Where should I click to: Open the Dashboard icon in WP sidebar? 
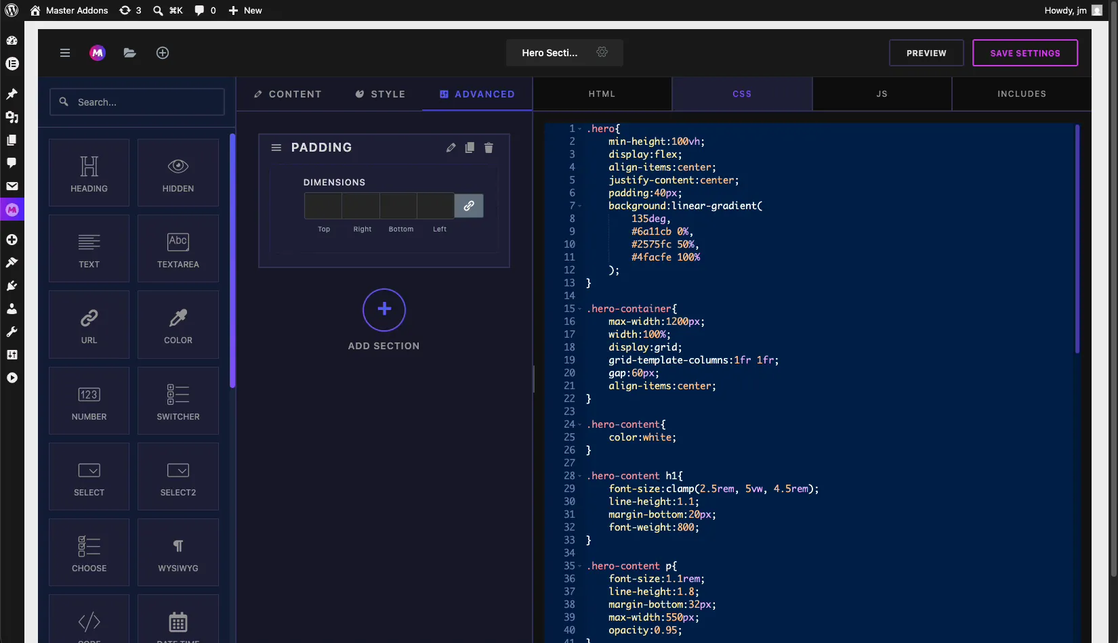[x=12, y=41]
